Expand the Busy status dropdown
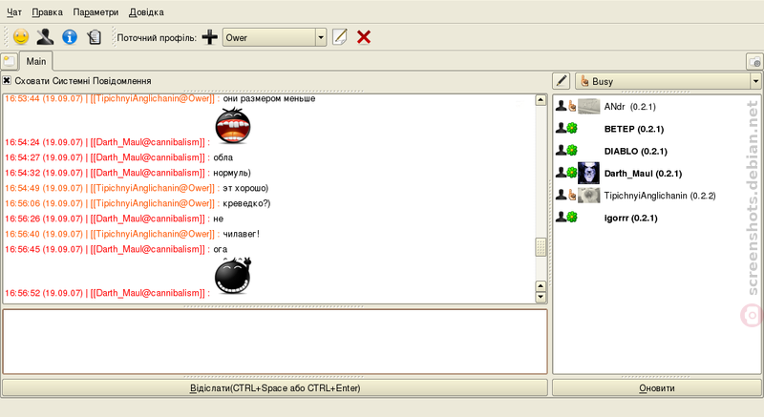Screen dimensions: 764x417 click(668, 81)
